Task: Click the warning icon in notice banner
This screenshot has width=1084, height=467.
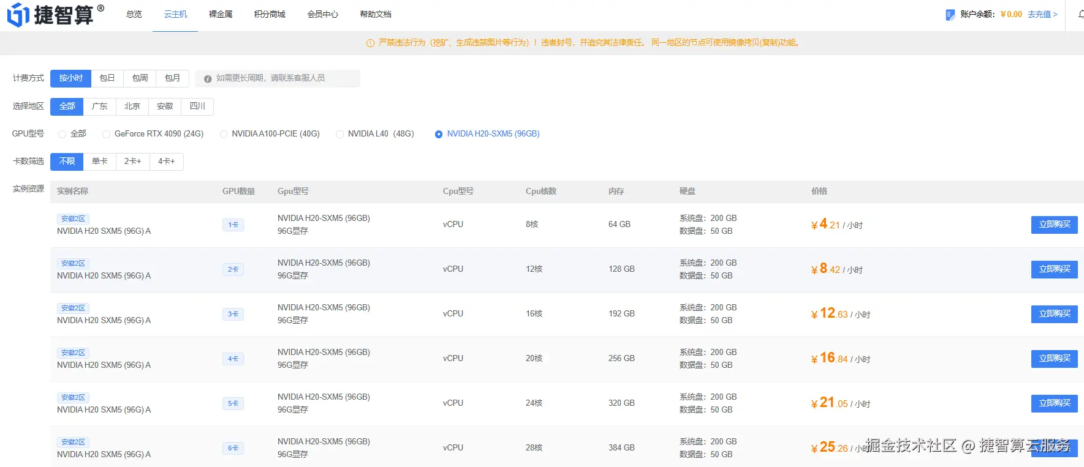Action: [x=370, y=43]
